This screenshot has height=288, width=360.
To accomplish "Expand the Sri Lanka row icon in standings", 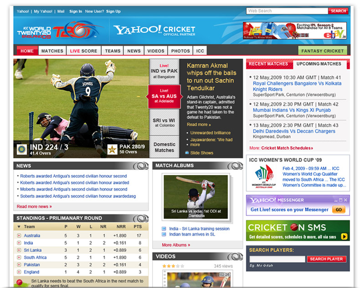I will 19,250.
